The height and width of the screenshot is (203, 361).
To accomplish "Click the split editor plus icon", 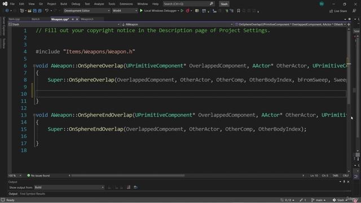I will (x=349, y=24).
